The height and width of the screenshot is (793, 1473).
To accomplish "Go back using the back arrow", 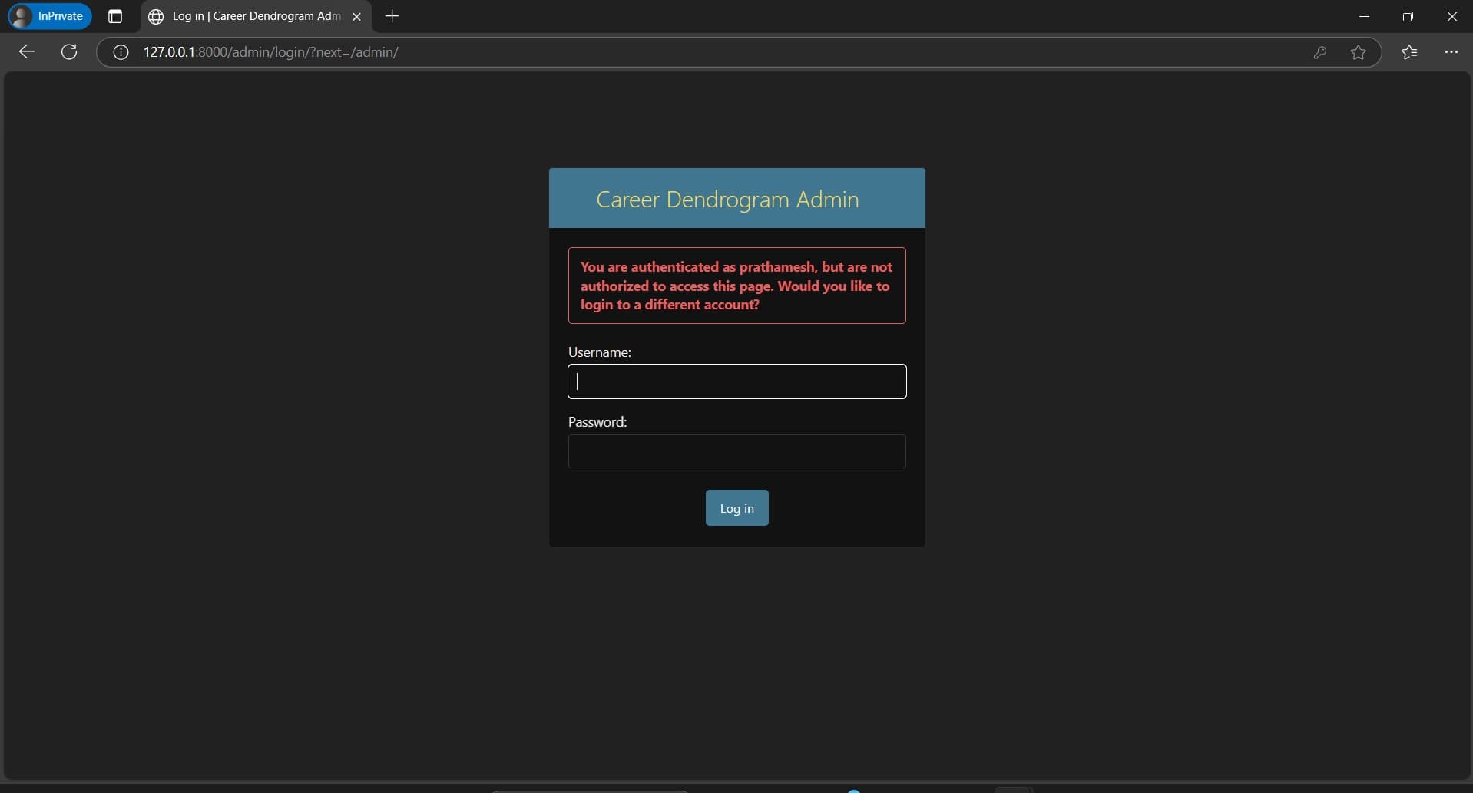I will [x=27, y=52].
